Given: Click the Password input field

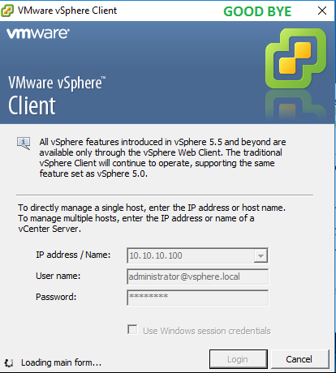Looking at the screenshot, I should [x=198, y=298].
